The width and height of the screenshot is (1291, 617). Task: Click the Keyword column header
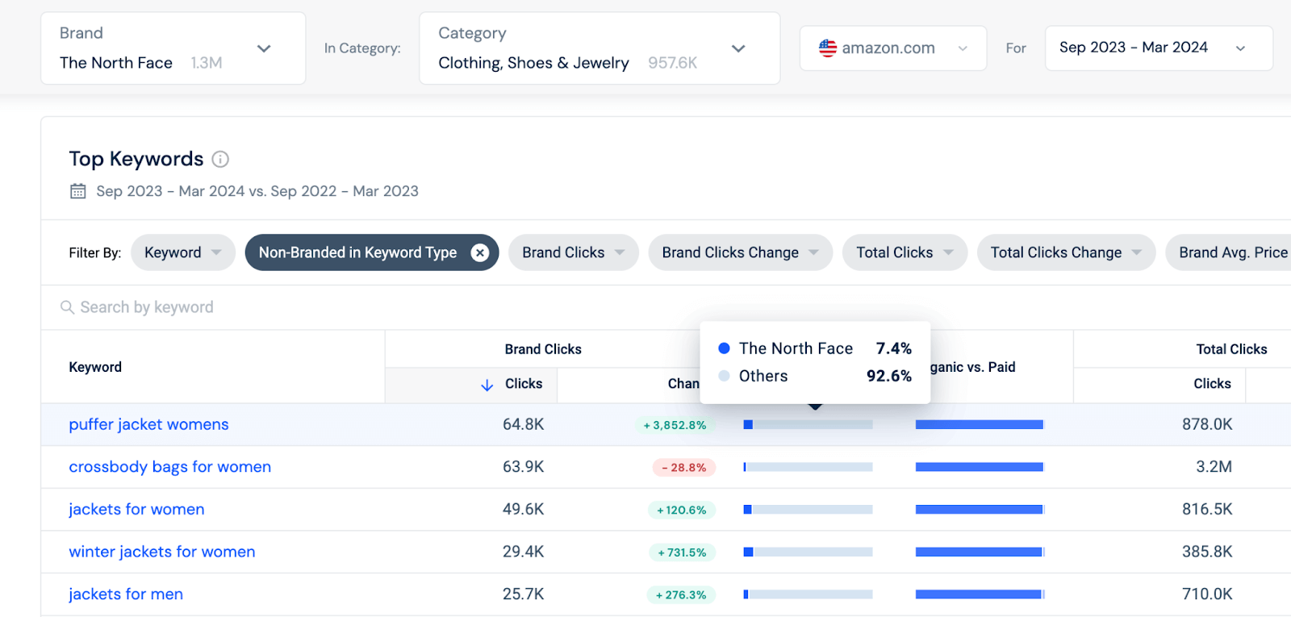point(95,367)
